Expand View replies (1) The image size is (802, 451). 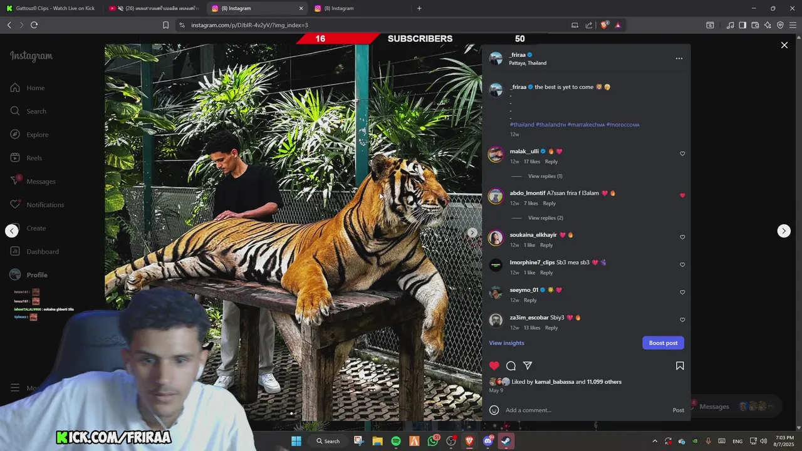(545, 176)
